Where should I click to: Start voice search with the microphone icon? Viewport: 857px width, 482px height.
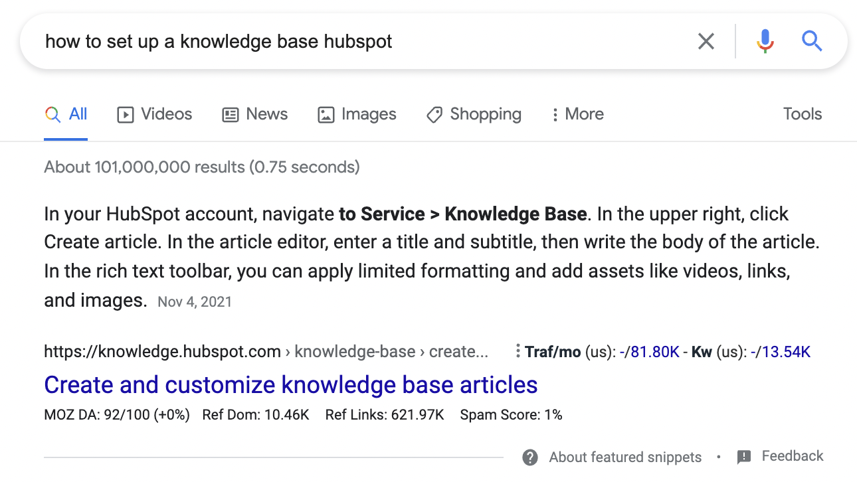click(765, 42)
